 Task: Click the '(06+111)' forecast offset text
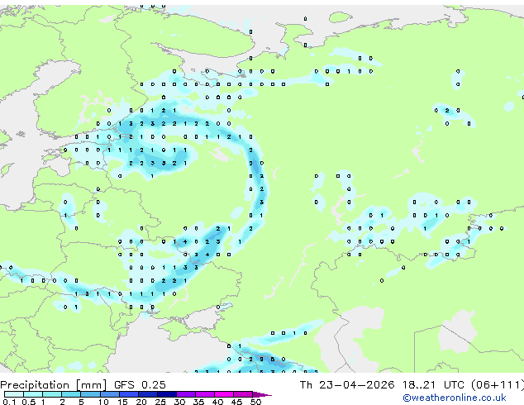(x=498, y=385)
